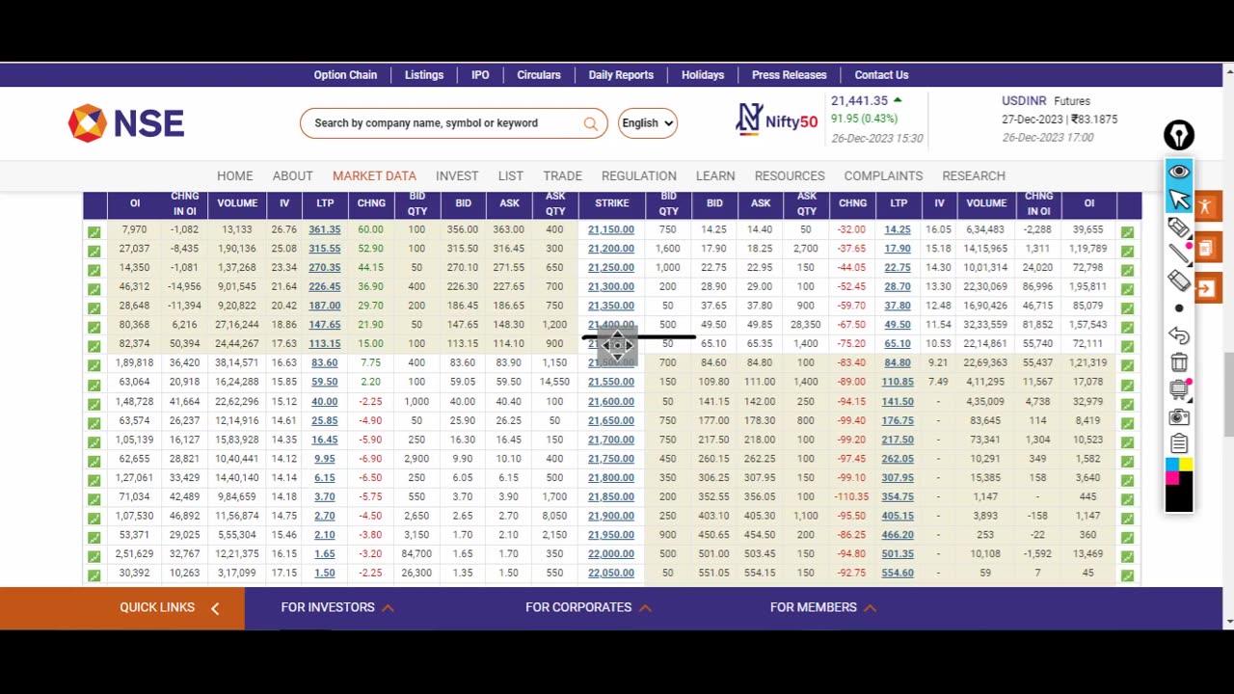The width and height of the screenshot is (1234, 694).
Task: Open the Circulars link
Action: click(539, 75)
